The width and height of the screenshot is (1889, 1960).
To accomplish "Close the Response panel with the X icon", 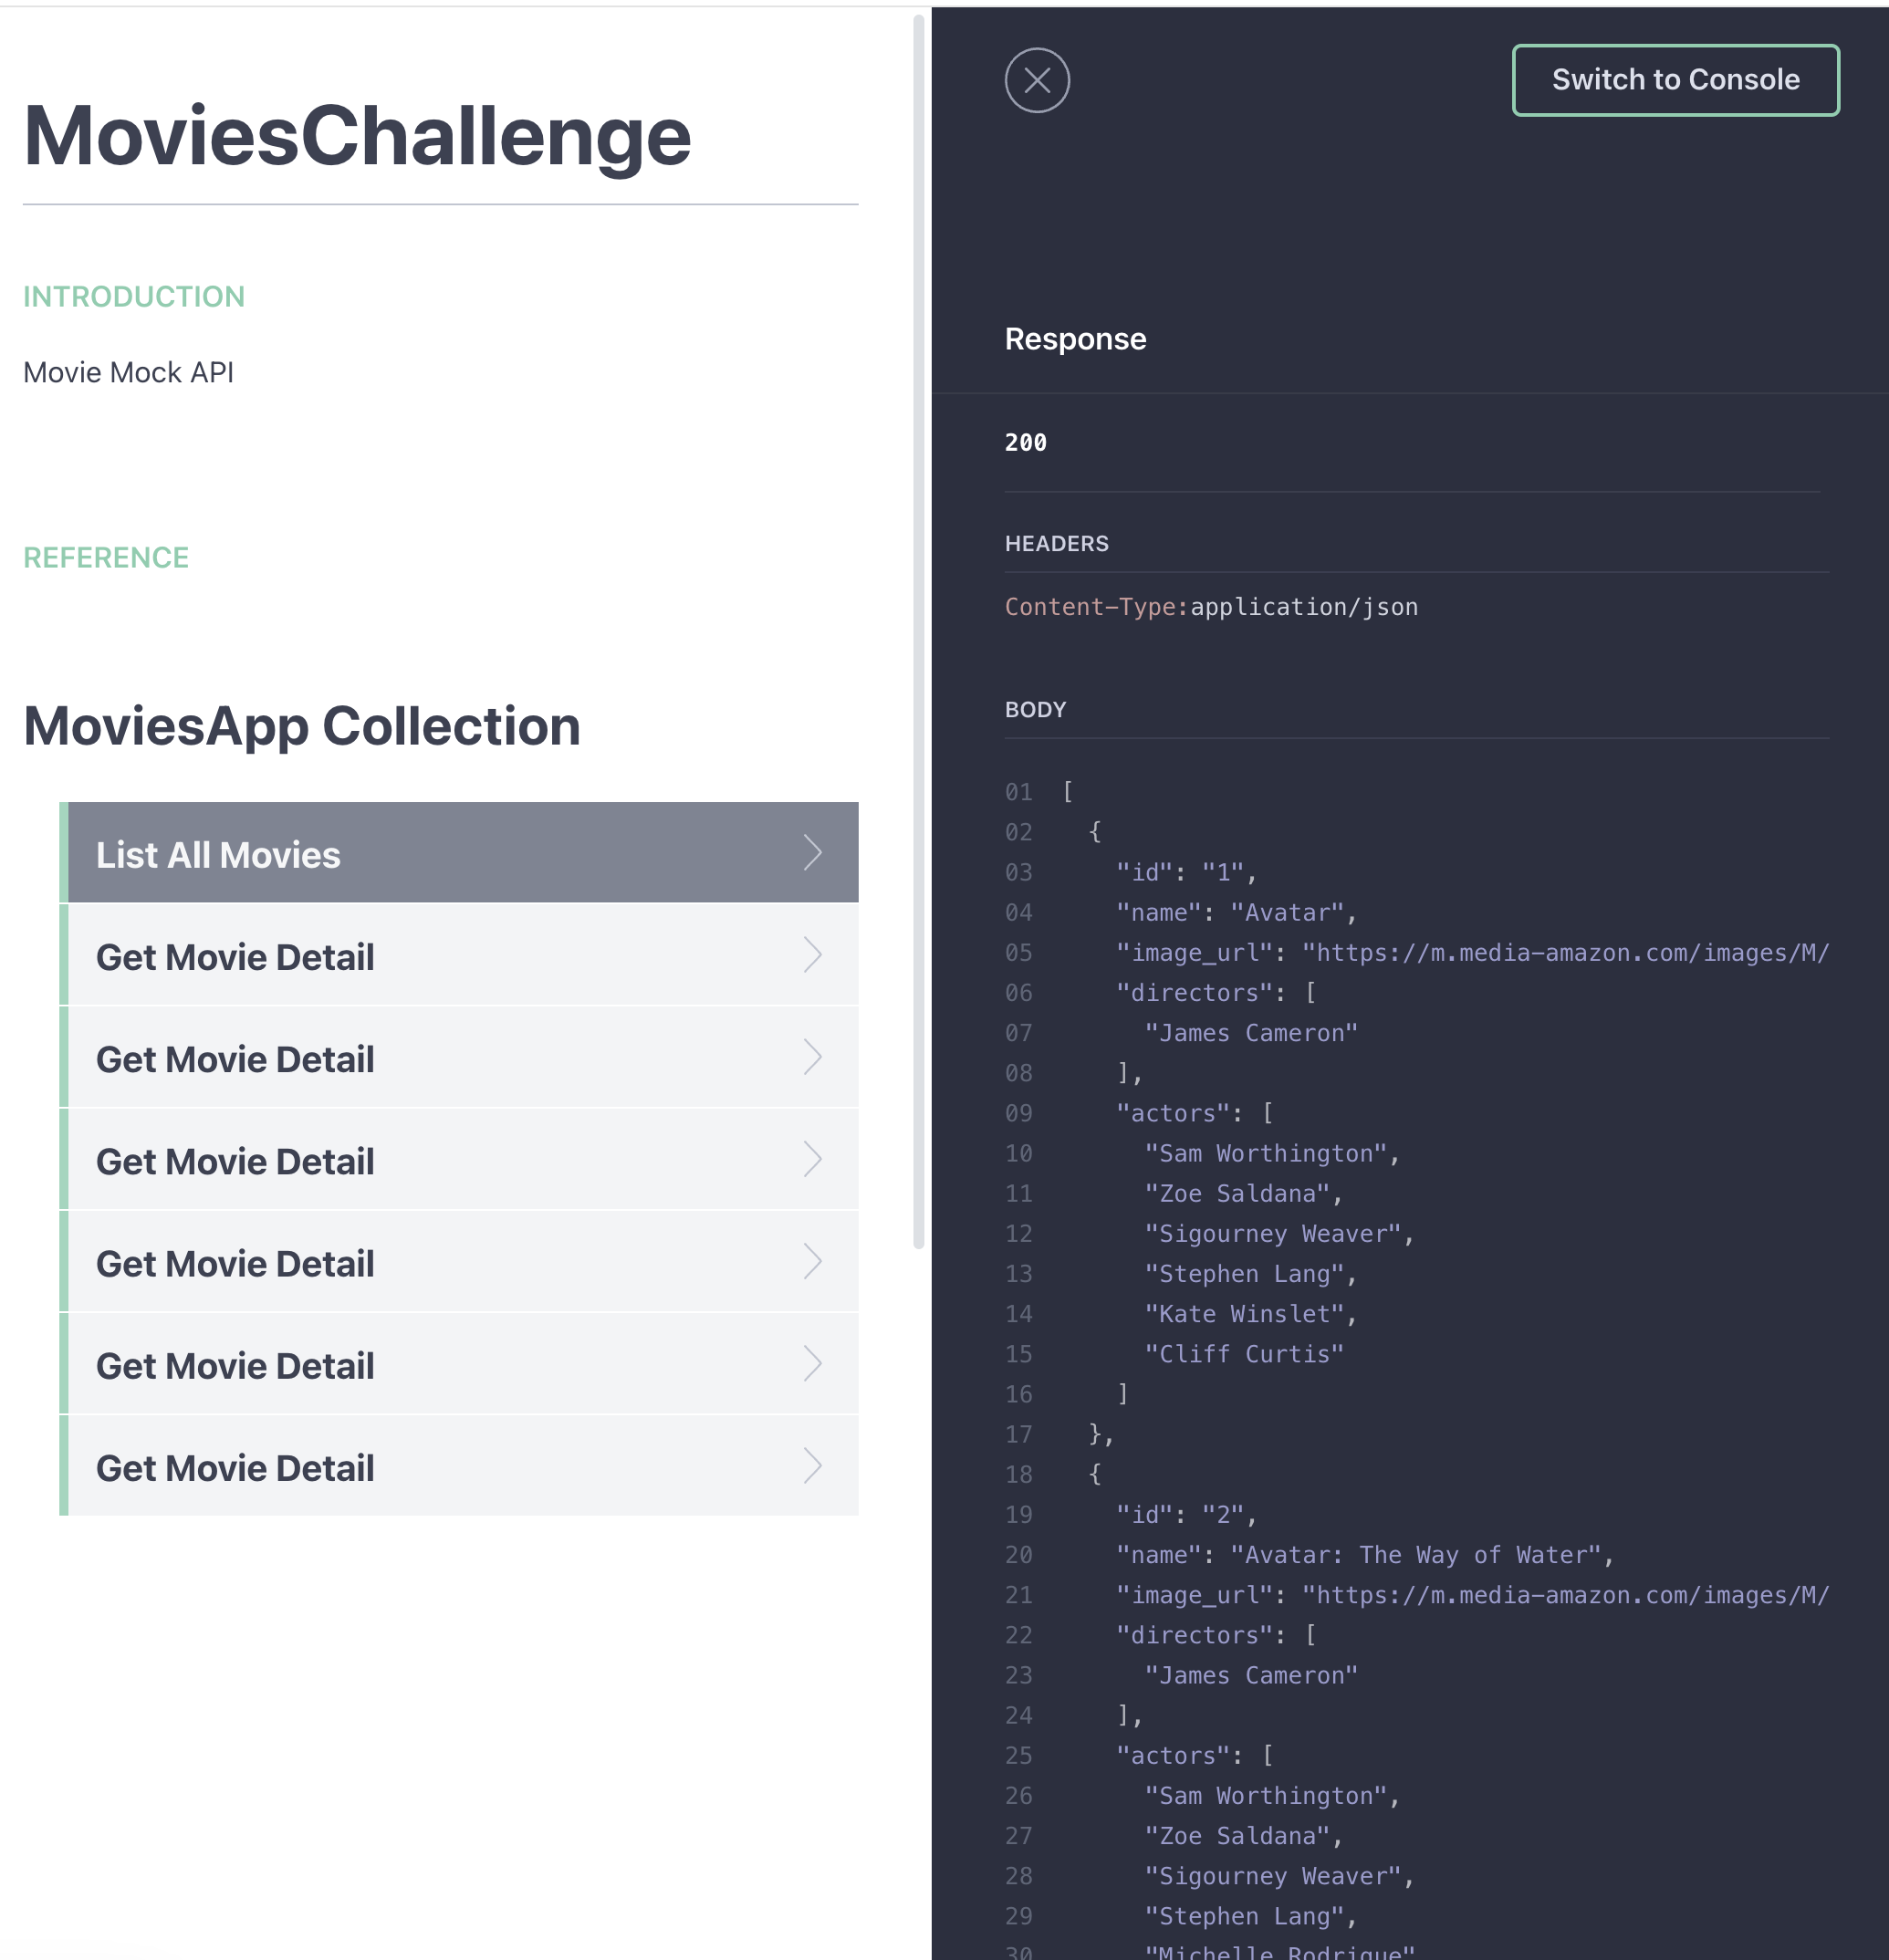I will click(x=1036, y=80).
